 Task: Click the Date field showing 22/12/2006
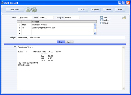[25, 18]
